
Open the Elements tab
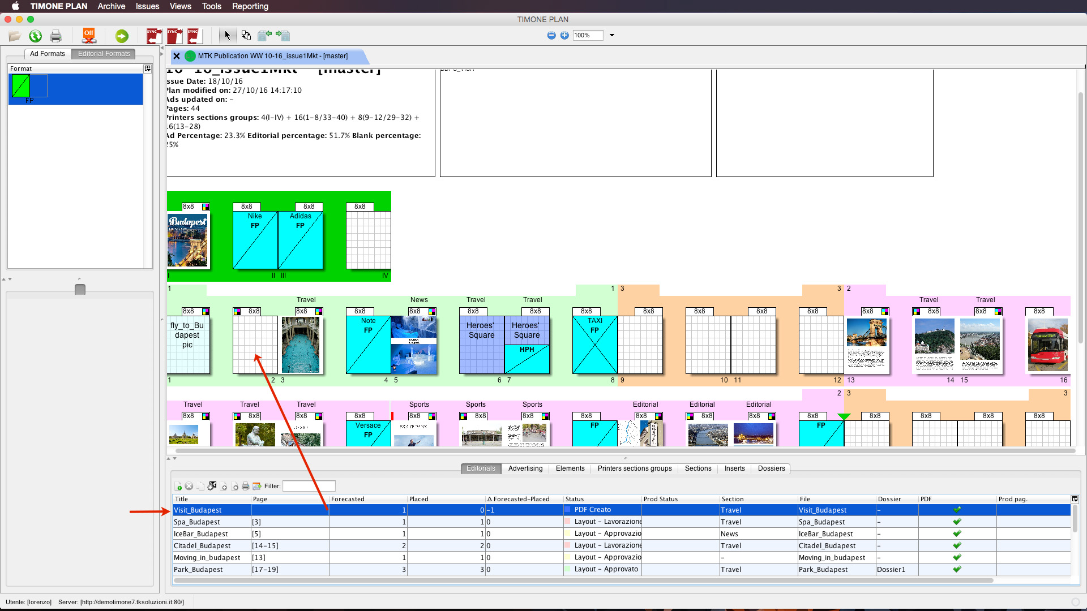570,468
